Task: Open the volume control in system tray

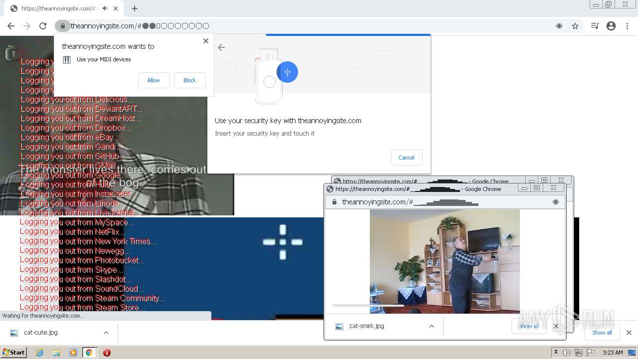Action: coord(567,353)
